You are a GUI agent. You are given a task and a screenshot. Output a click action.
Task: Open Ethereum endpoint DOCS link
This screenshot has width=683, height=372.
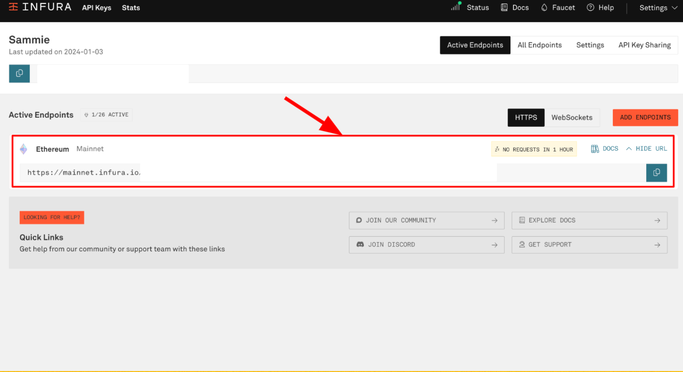pos(604,149)
